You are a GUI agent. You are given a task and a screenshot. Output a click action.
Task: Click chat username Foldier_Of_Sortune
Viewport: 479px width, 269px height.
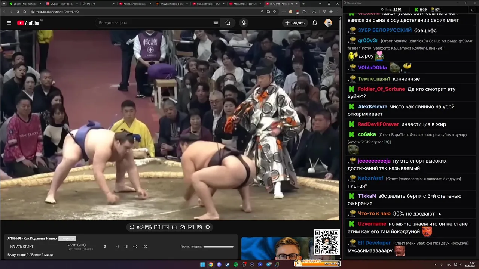click(381, 89)
